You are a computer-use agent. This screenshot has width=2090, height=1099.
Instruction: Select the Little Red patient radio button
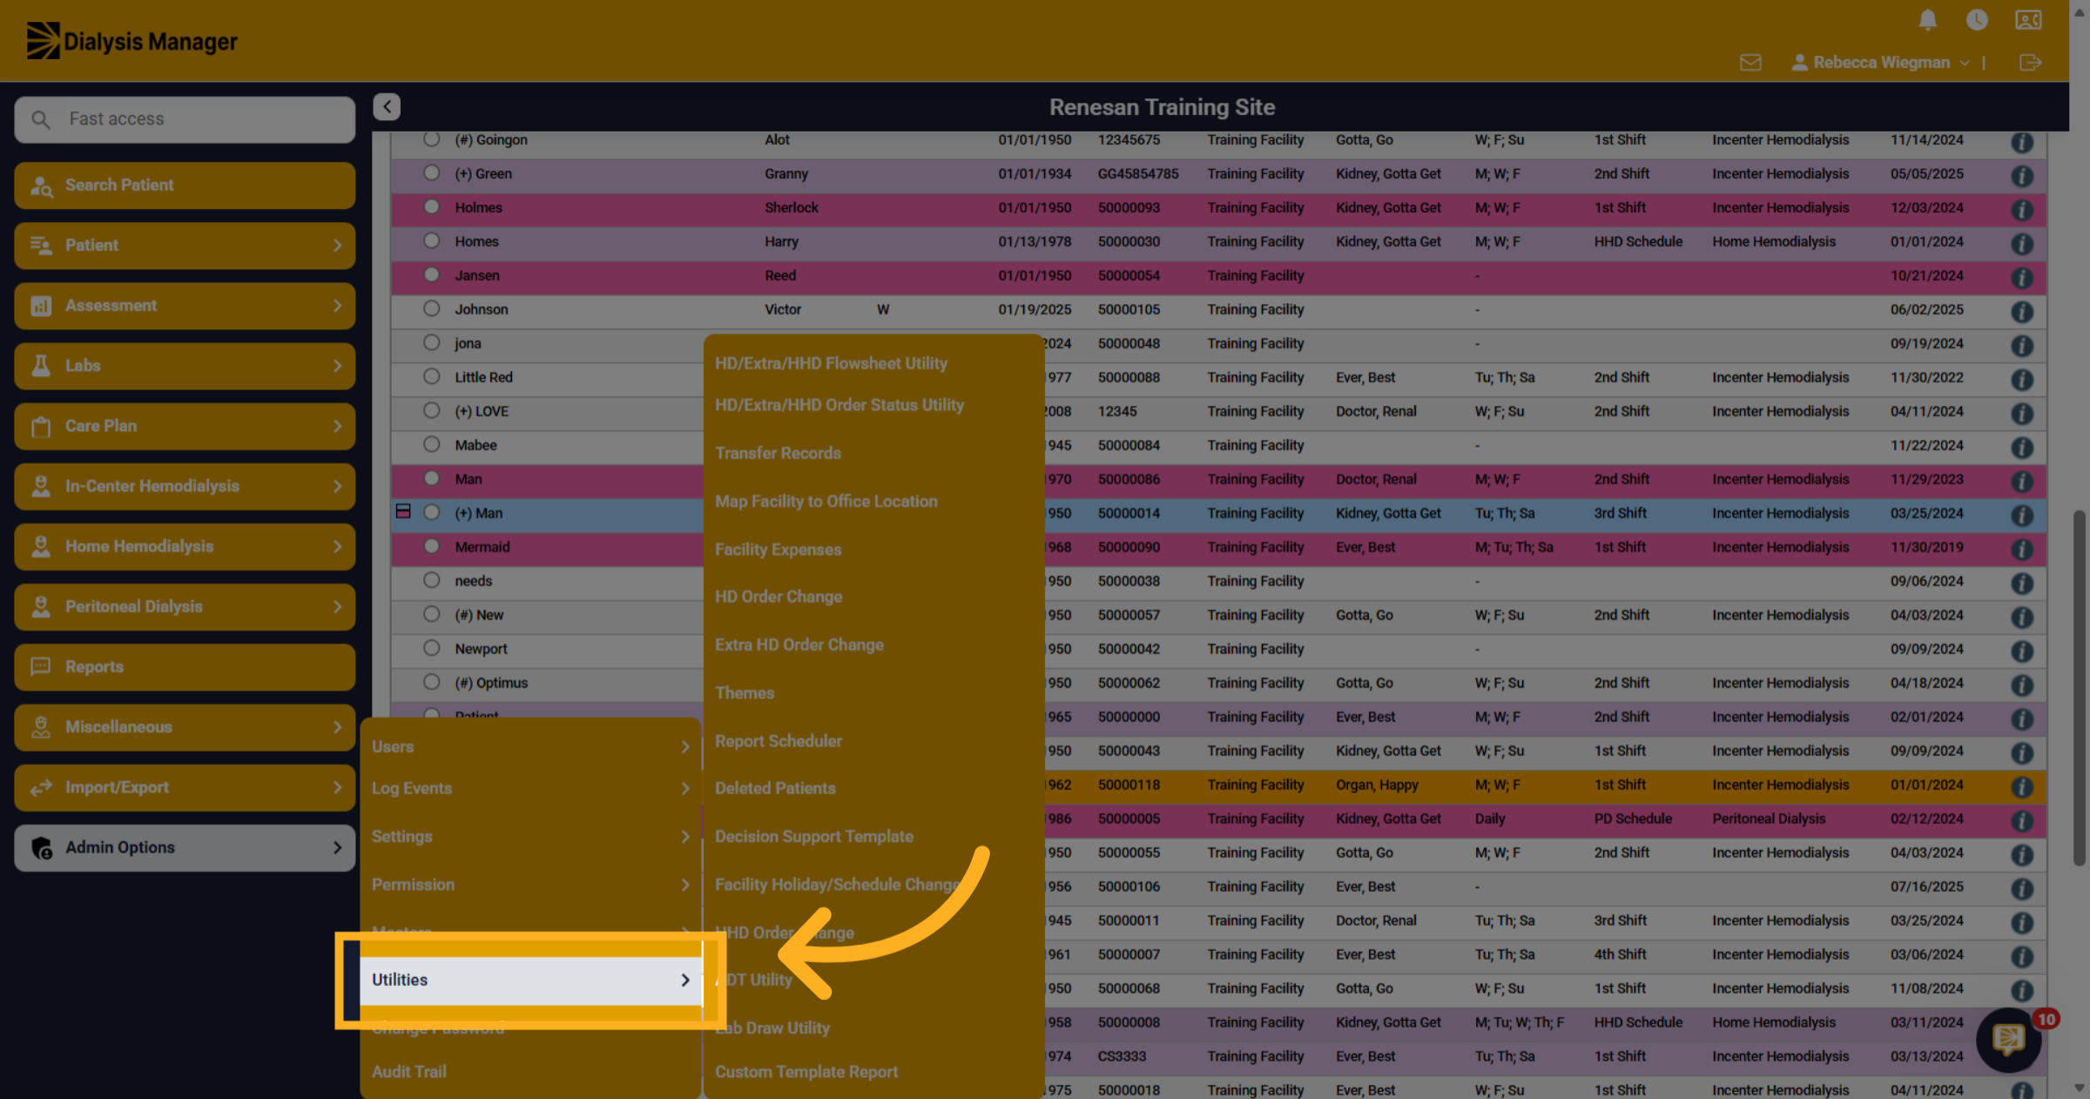point(432,376)
